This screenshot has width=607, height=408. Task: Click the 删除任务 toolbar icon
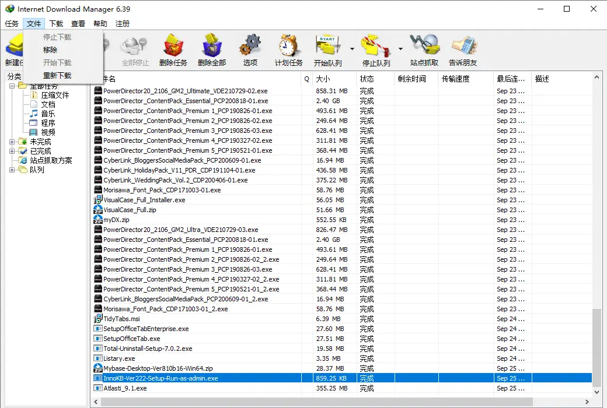pos(173,46)
